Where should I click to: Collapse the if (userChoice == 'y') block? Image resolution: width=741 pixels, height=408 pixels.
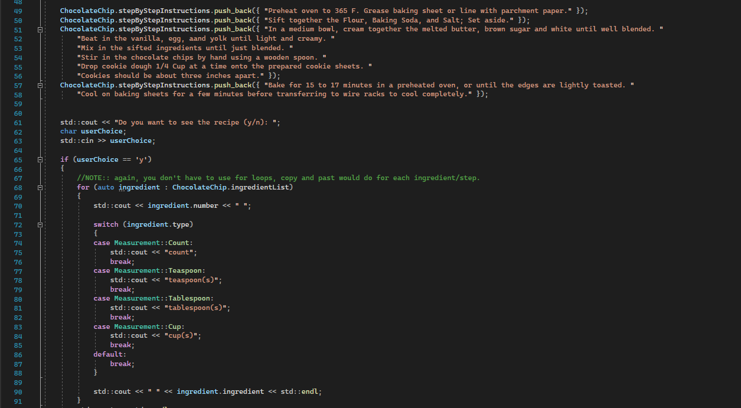point(40,159)
